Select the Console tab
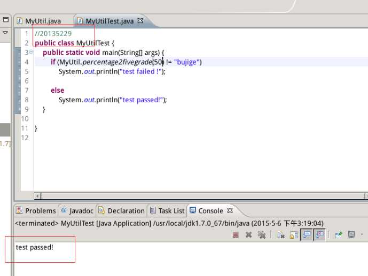This screenshot has height=276, width=368. point(210,210)
